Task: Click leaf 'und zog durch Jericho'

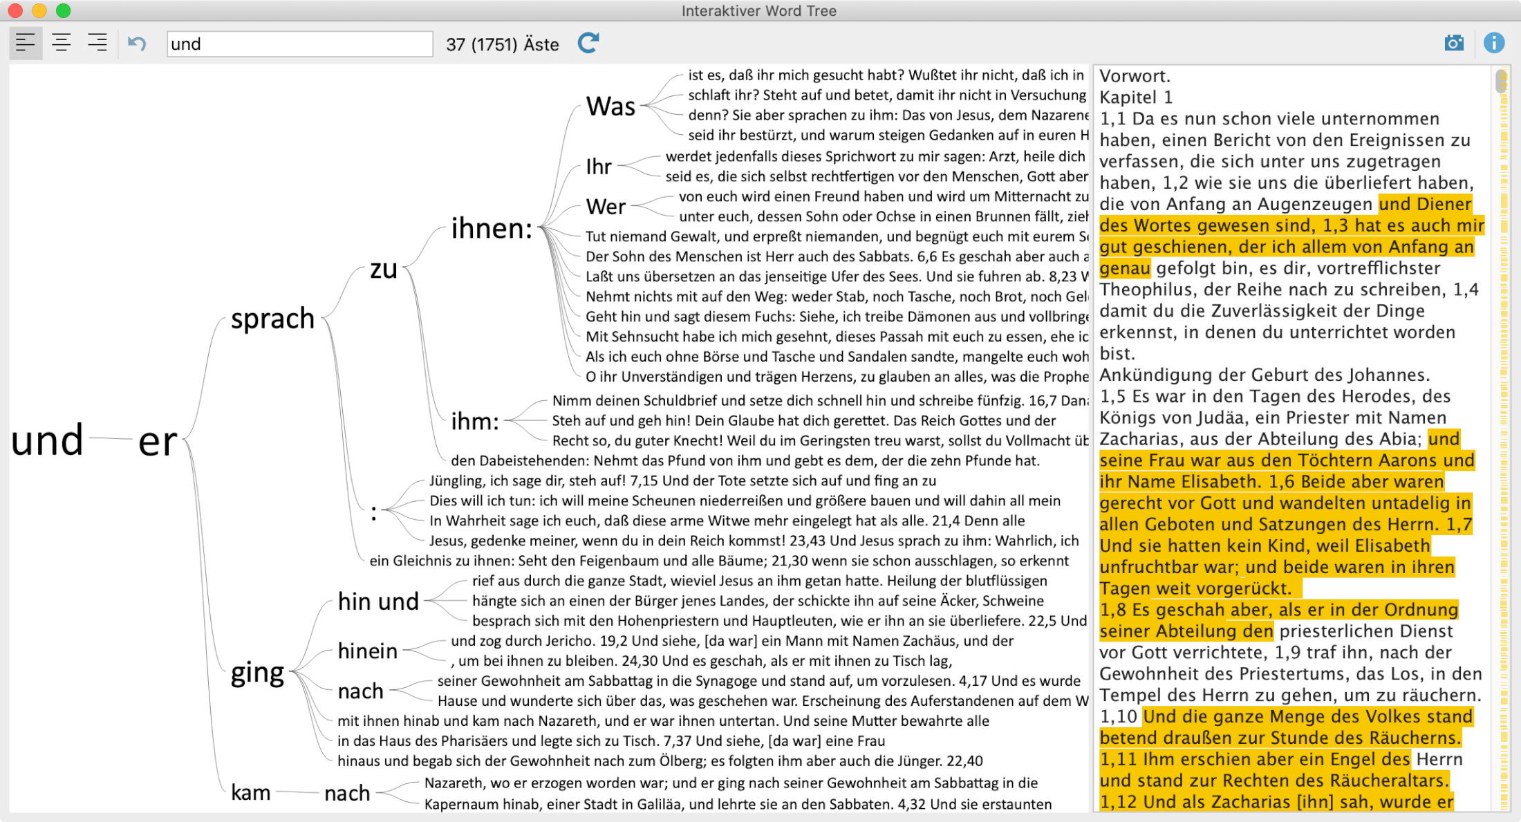Action: click(x=732, y=641)
